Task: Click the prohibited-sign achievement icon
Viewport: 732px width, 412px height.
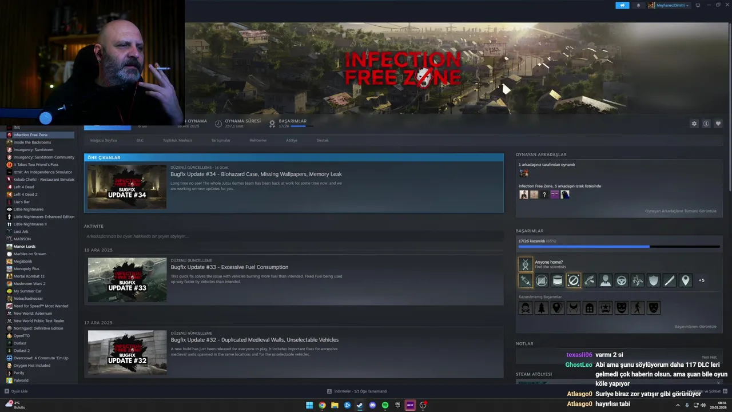Action: (574, 280)
